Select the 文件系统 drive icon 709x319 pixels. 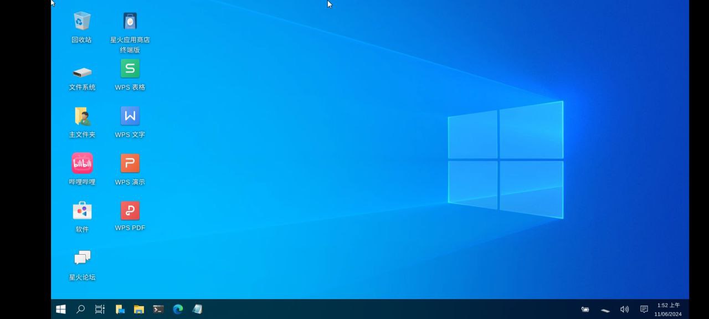click(82, 72)
